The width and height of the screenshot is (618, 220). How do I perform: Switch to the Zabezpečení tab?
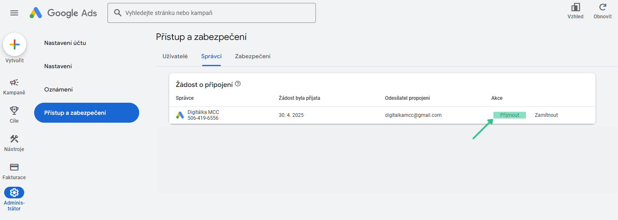tap(253, 56)
